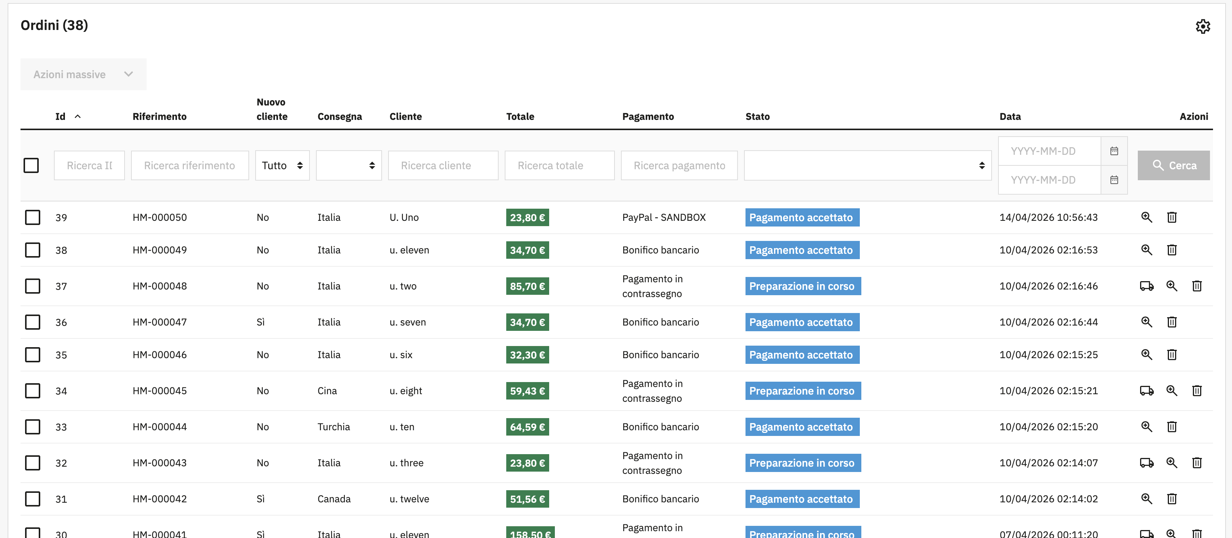Viewport: 1232px width, 538px height.
Task: Click inside the Ricerca cliente search field
Action: pos(443,165)
